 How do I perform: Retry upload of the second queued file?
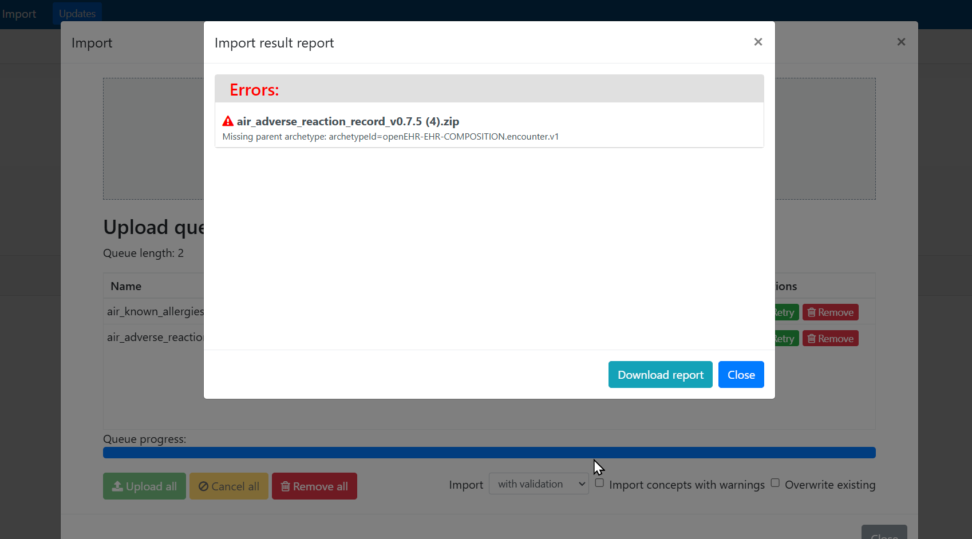point(787,339)
